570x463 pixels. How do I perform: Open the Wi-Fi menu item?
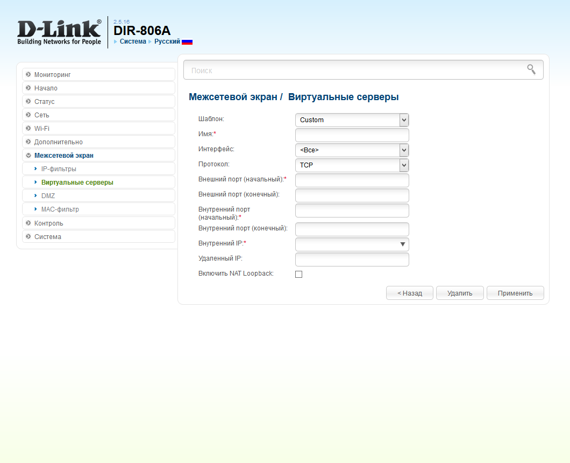tap(98, 128)
